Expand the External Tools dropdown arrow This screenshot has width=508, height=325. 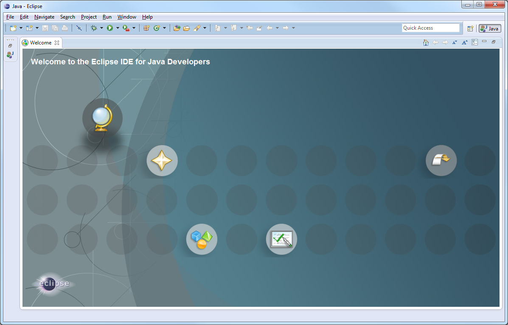[134, 28]
